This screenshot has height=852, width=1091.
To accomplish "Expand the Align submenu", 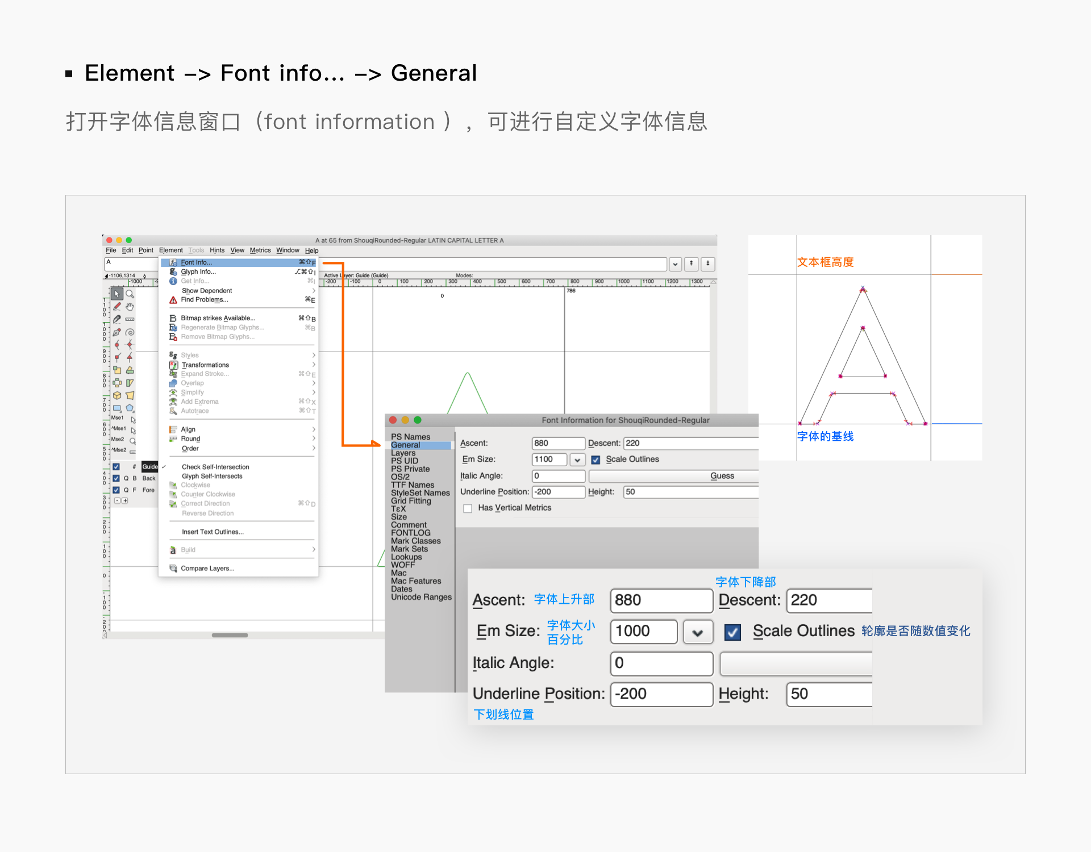I will click(238, 429).
